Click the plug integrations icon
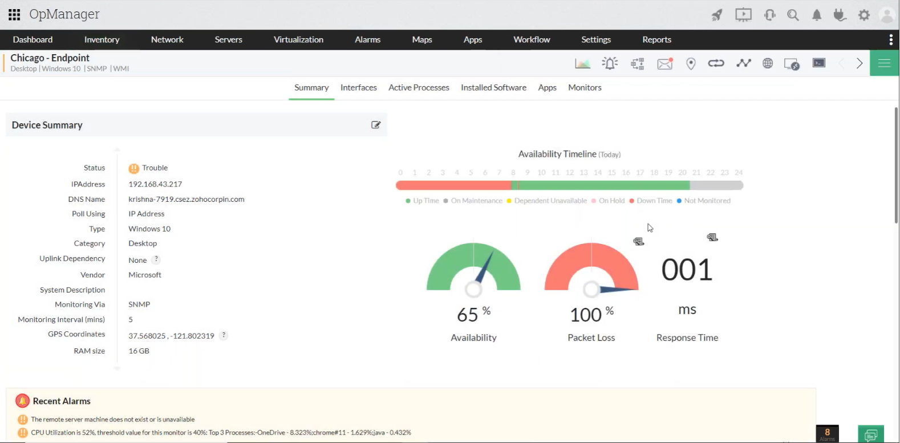The width and height of the screenshot is (900, 443). (840, 15)
